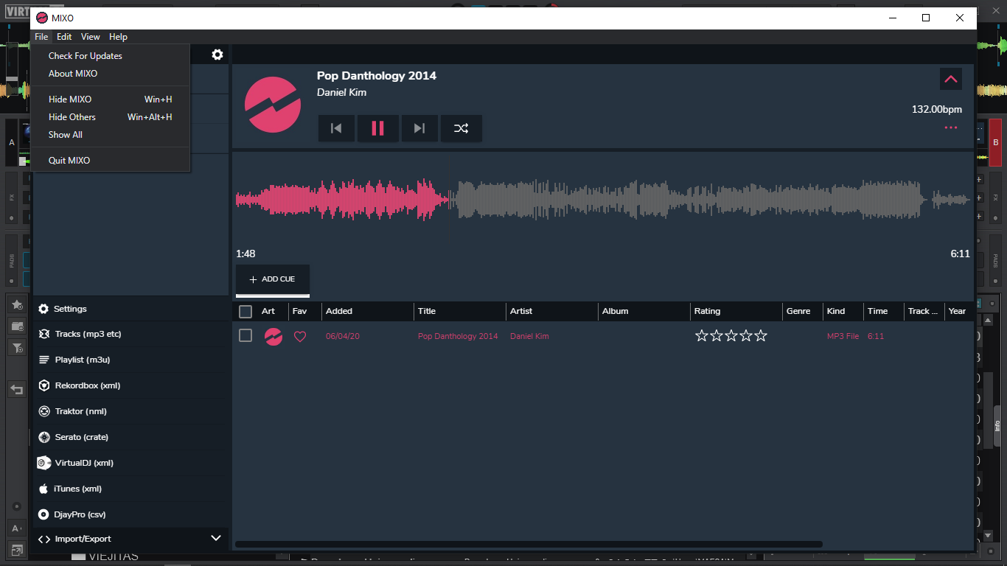The height and width of the screenshot is (566, 1007).
Task: Click the scroll-down arrow in VirtualDJ's right scrollbar
Action: pos(989,536)
